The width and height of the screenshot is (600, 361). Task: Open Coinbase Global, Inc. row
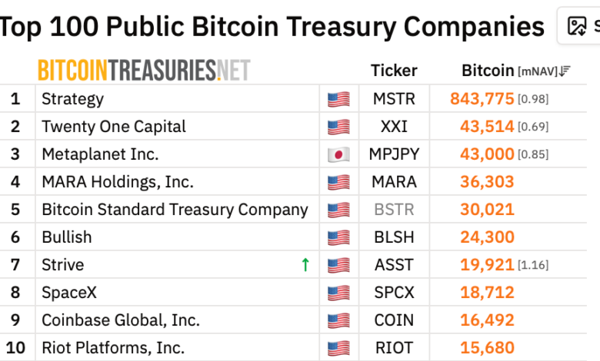tap(121, 320)
